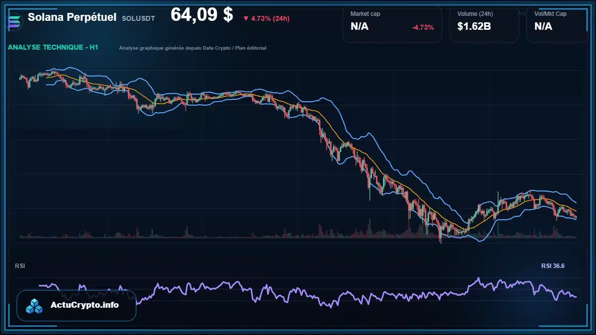Click the Data Crypto / Plan éditorial caption

(193, 48)
